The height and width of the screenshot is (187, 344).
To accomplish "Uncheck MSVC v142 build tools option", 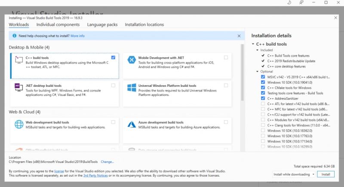I will (x=263, y=77).
